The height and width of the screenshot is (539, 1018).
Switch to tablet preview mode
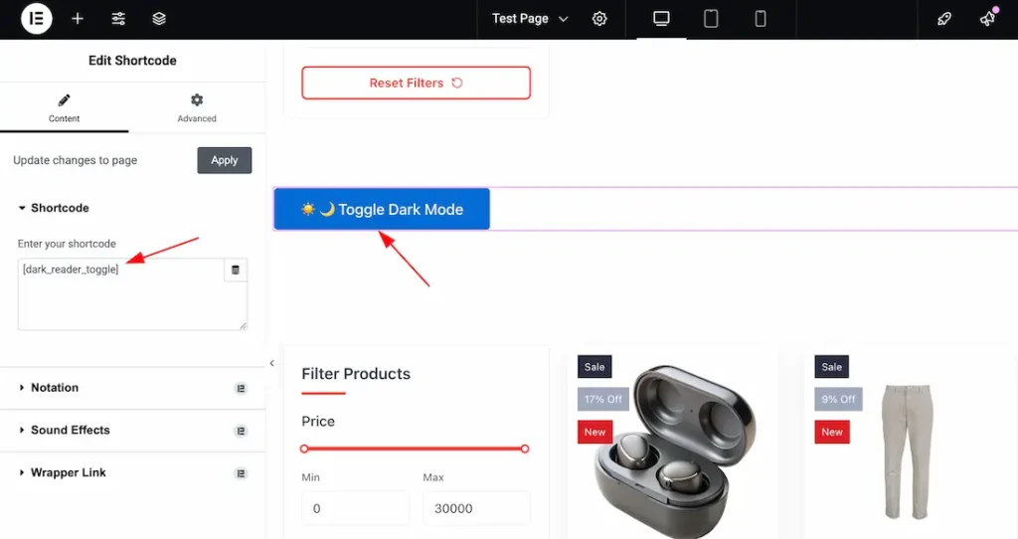coord(711,19)
